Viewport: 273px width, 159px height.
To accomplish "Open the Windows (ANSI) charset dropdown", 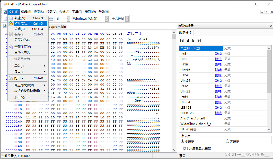I will point(107,19).
